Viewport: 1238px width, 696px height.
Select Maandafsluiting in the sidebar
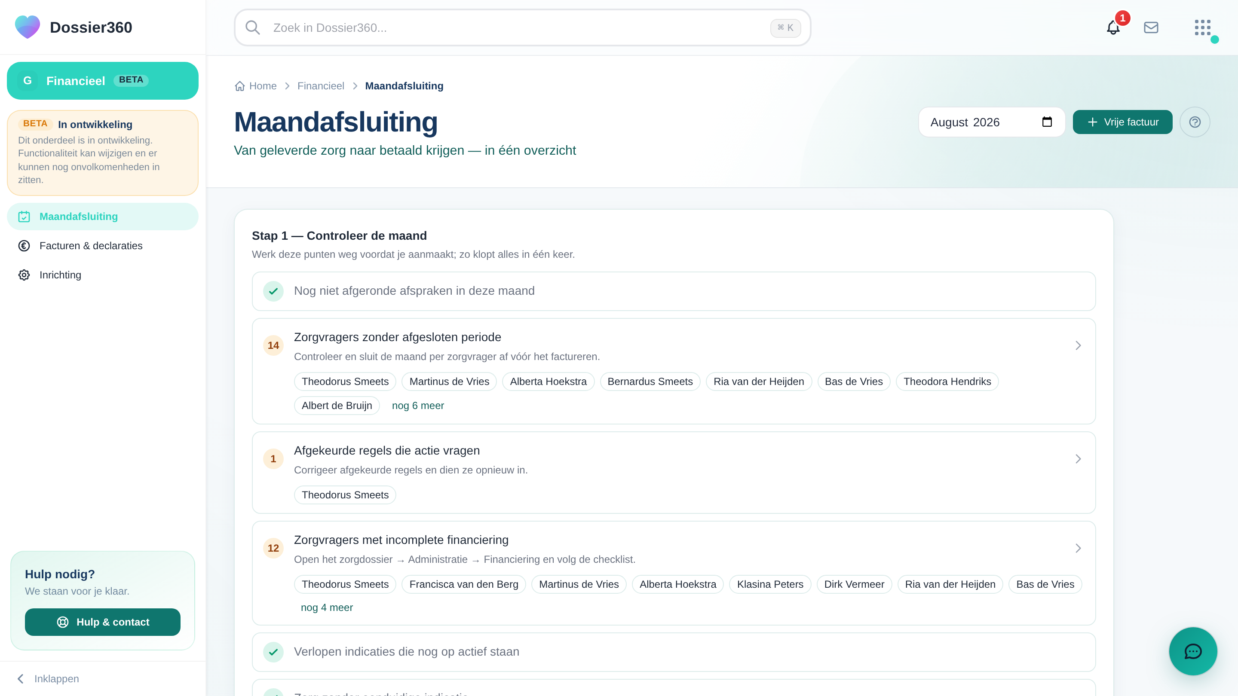click(102, 217)
